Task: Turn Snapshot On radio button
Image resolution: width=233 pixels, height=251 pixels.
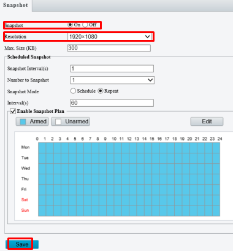Action: (70, 25)
